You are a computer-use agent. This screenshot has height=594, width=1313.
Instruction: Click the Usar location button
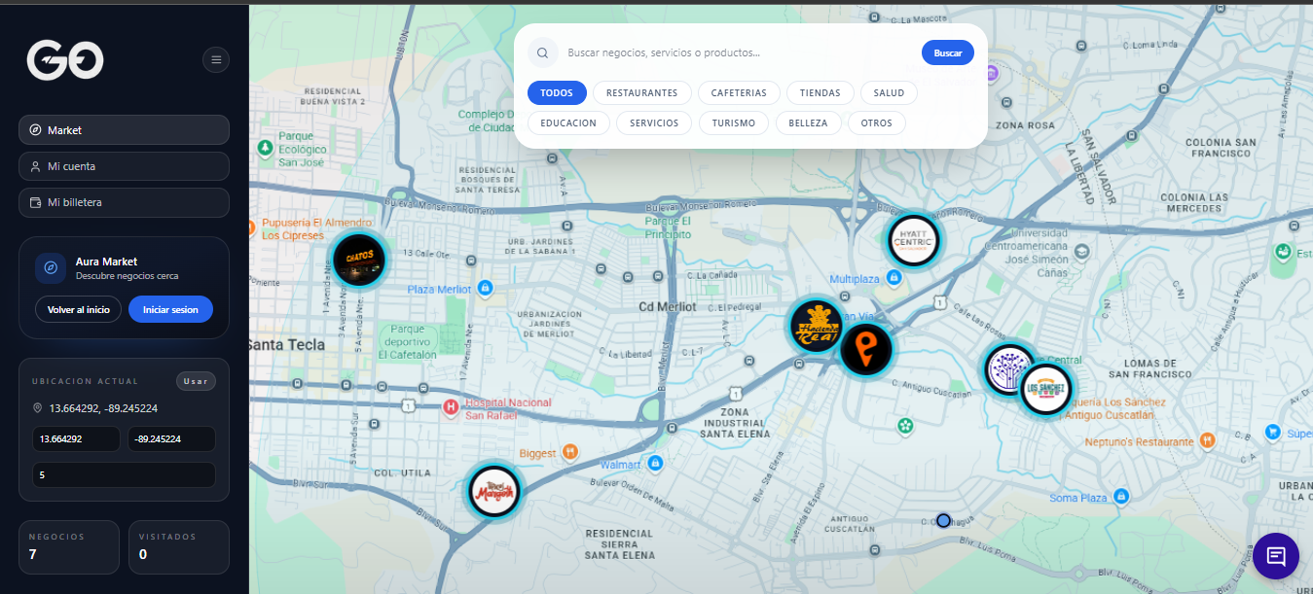click(x=196, y=381)
